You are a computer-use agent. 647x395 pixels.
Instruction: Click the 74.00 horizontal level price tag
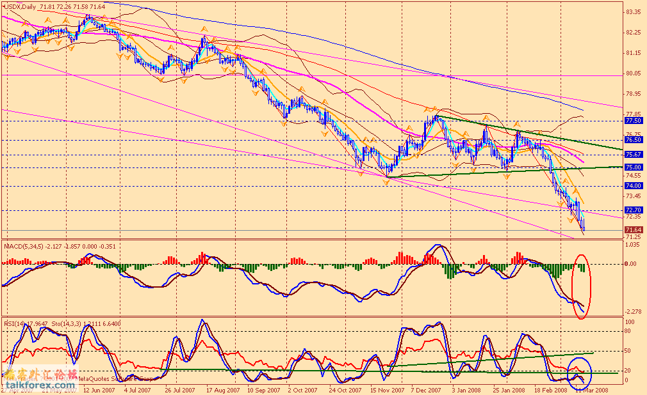[634, 186]
